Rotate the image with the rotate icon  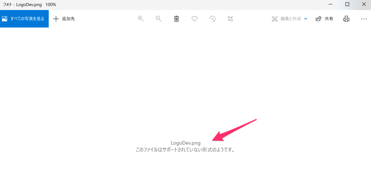point(212,19)
